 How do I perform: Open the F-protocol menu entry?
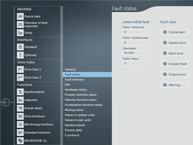pyautogui.click(x=72, y=135)
